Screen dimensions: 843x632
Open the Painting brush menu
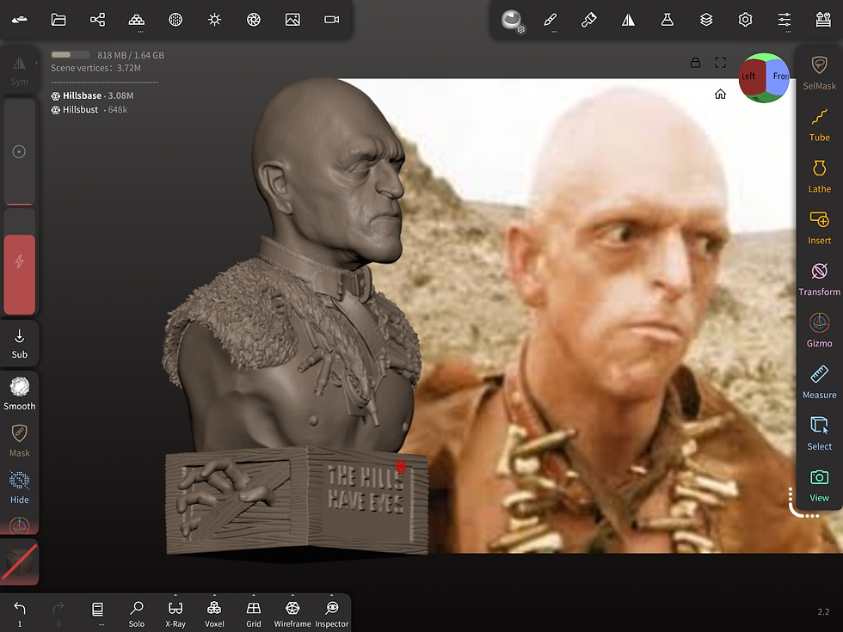pos(589,20)
